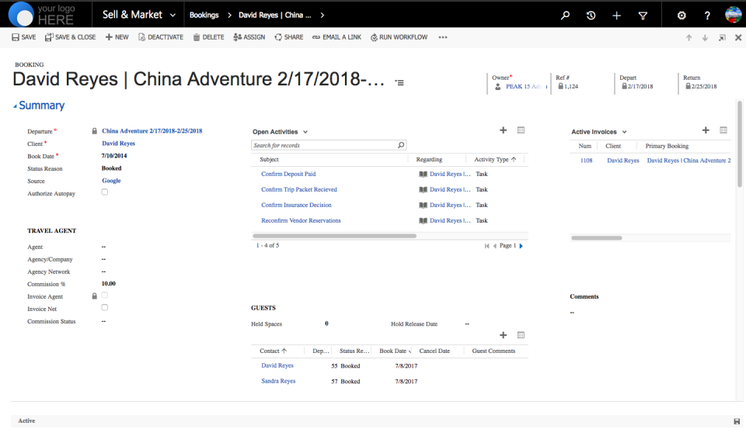Image resolution: width=746 pixels, height=429 pixels.
Task: Click the Save & Close button
Action: point(71,37)
